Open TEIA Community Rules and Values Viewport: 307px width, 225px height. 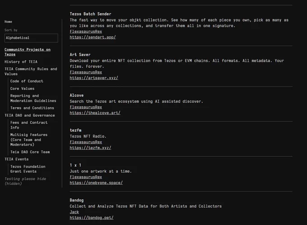pos(31,71)
